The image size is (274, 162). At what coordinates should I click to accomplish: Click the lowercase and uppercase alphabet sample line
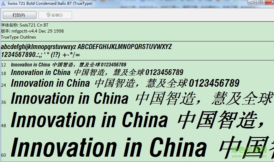coord(86,47)
